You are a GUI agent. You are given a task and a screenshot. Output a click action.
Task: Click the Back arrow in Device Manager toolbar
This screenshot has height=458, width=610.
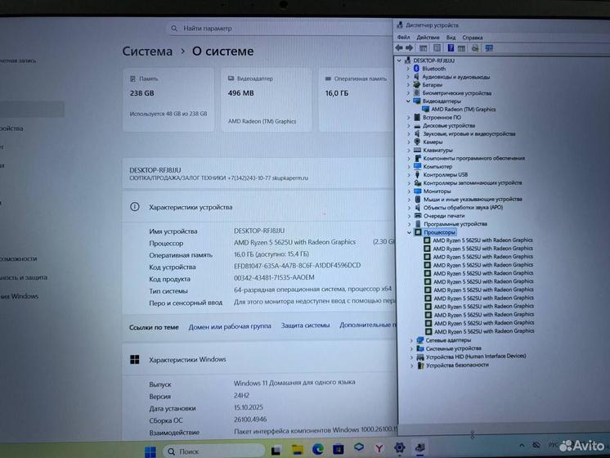tap(401, 48)
